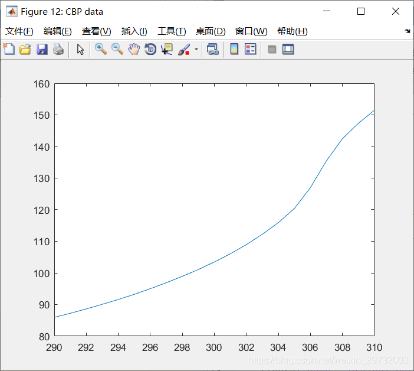Image resolution: width=414 pixels, height=371 pixels.
Task: Dock the figure using the corner arrow
Action: 408,31
